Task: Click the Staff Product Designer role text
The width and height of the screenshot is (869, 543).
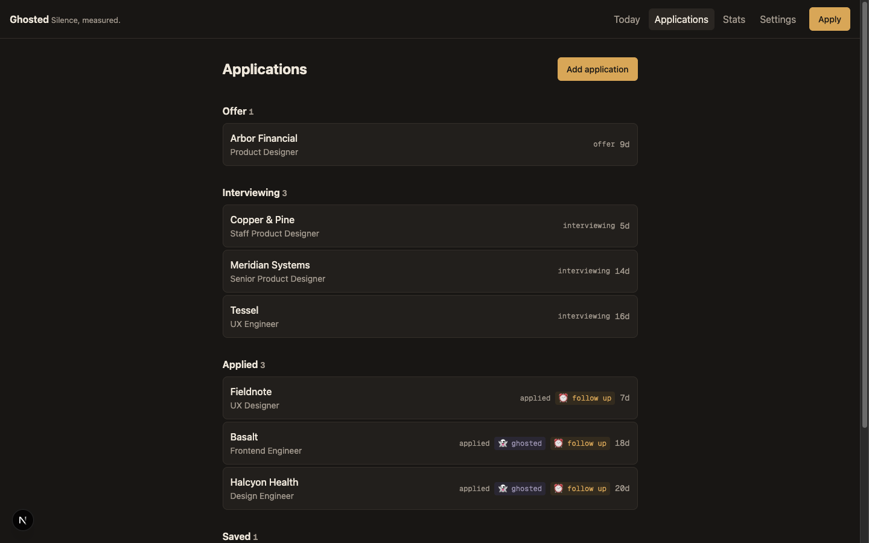Action: (x=275, y=234)
